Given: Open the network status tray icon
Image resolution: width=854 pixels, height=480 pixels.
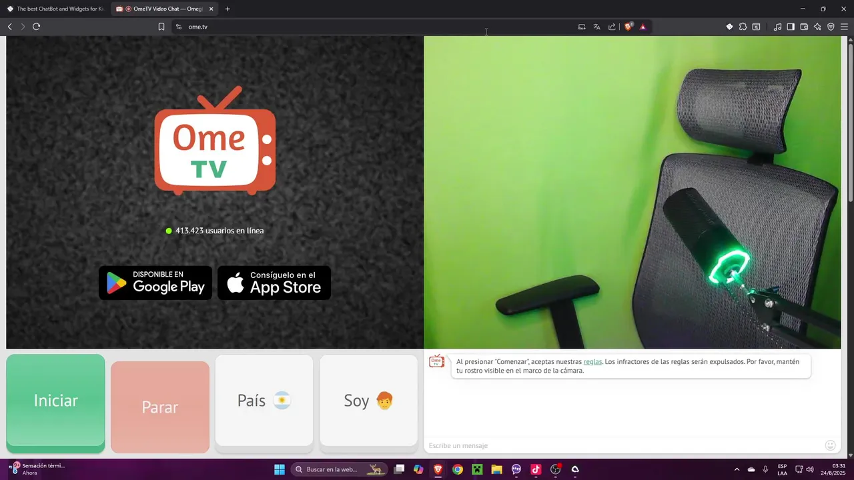Looking at the screenshot, I should tap(799, 469).
